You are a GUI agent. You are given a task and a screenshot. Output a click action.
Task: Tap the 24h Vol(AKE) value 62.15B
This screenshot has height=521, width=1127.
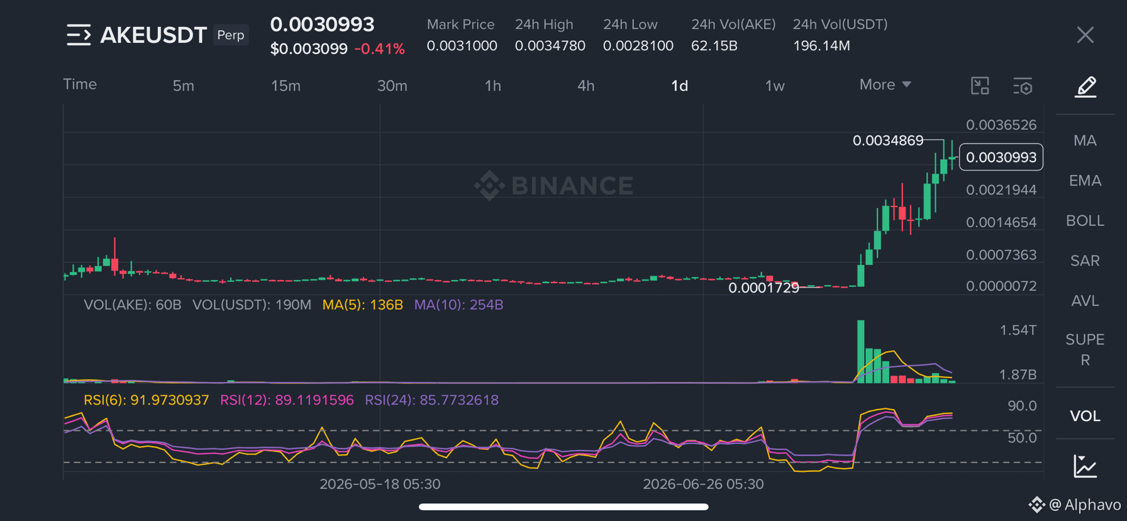714,46
